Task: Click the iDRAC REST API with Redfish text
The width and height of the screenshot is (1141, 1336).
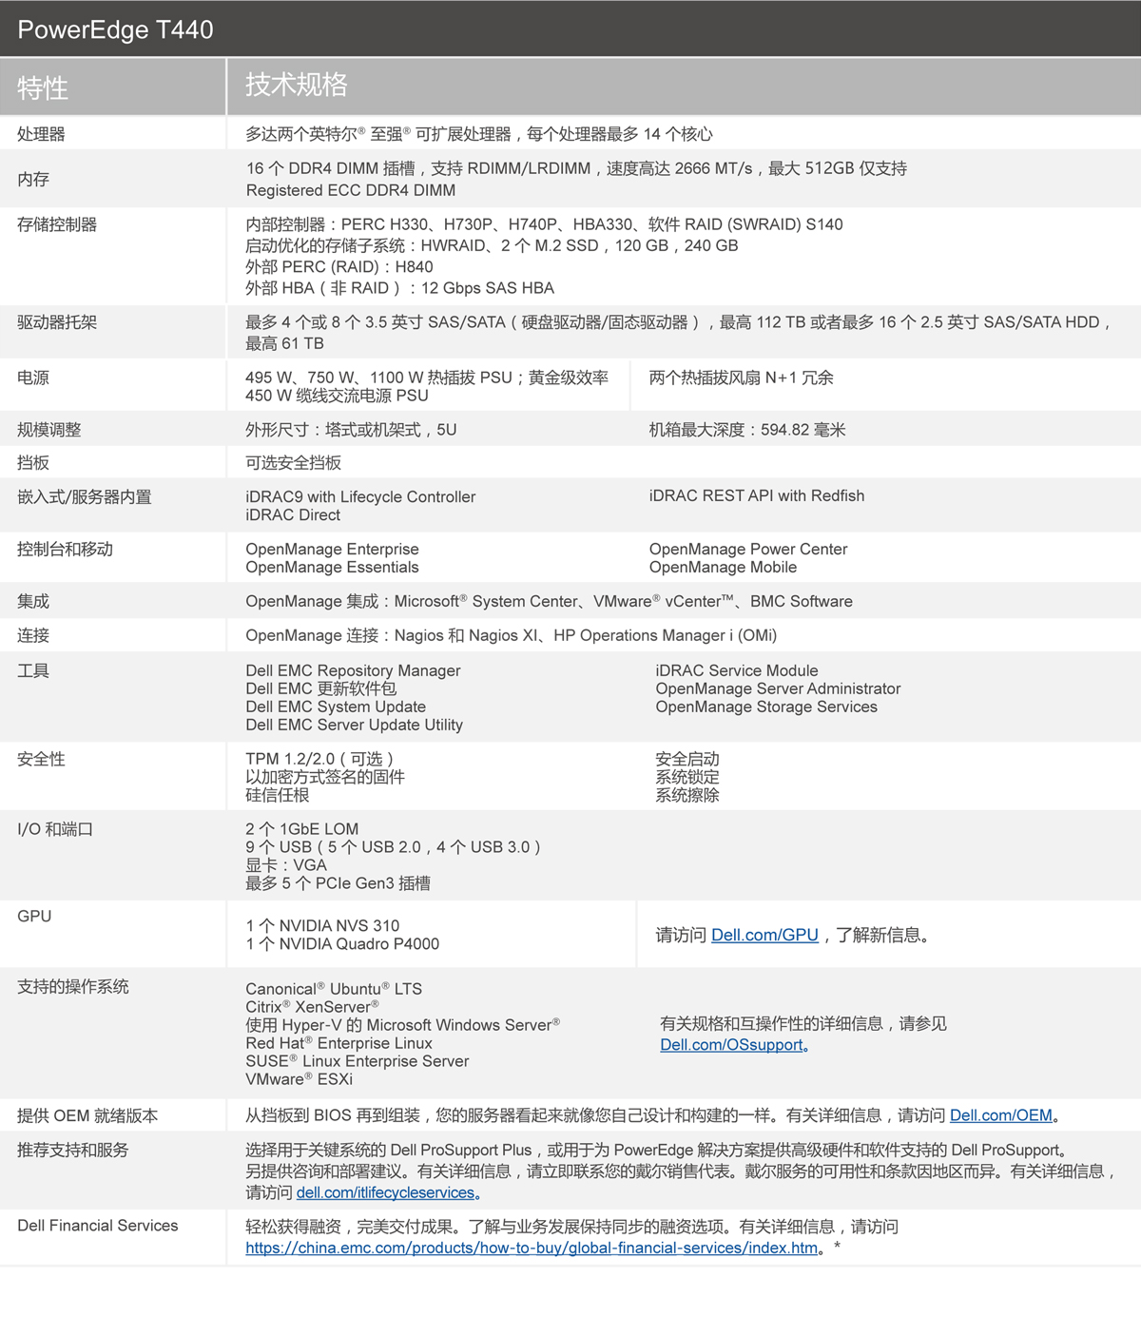Action: 757,495
